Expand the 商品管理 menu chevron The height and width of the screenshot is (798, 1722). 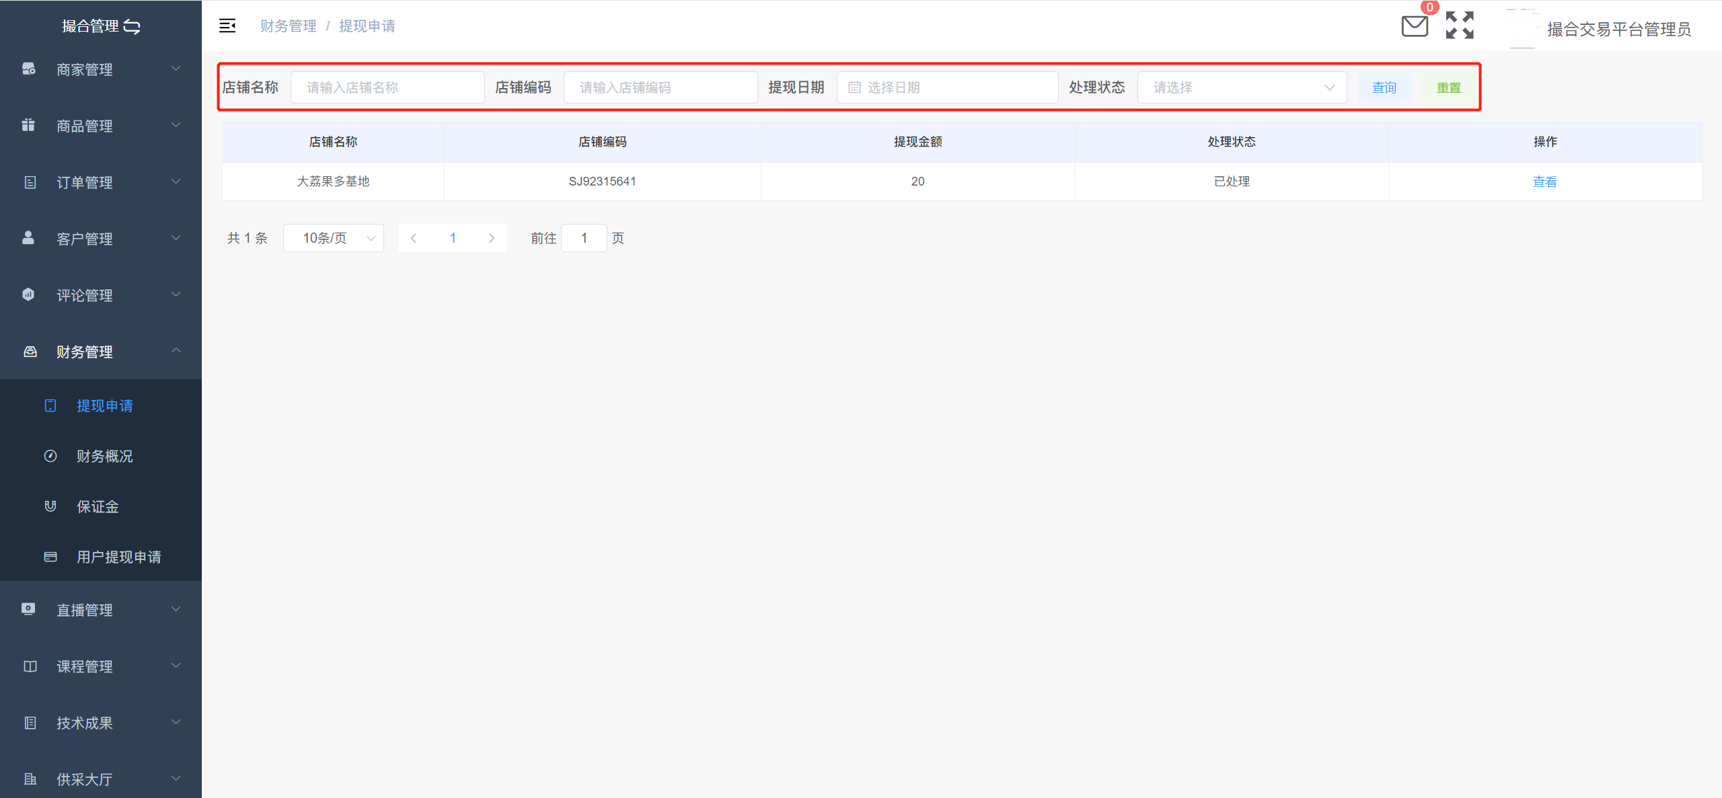point(176,125)
